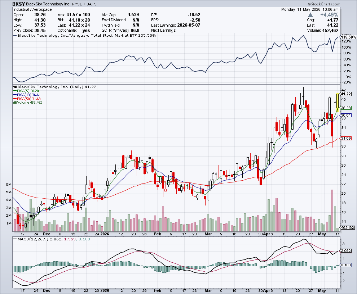Click the candlestick icon beside BlackSky Daily legend
357x294 pixels.
tap(15, 87)
